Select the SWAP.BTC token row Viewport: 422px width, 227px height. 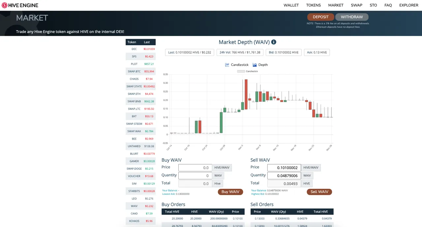coord(140,71)
